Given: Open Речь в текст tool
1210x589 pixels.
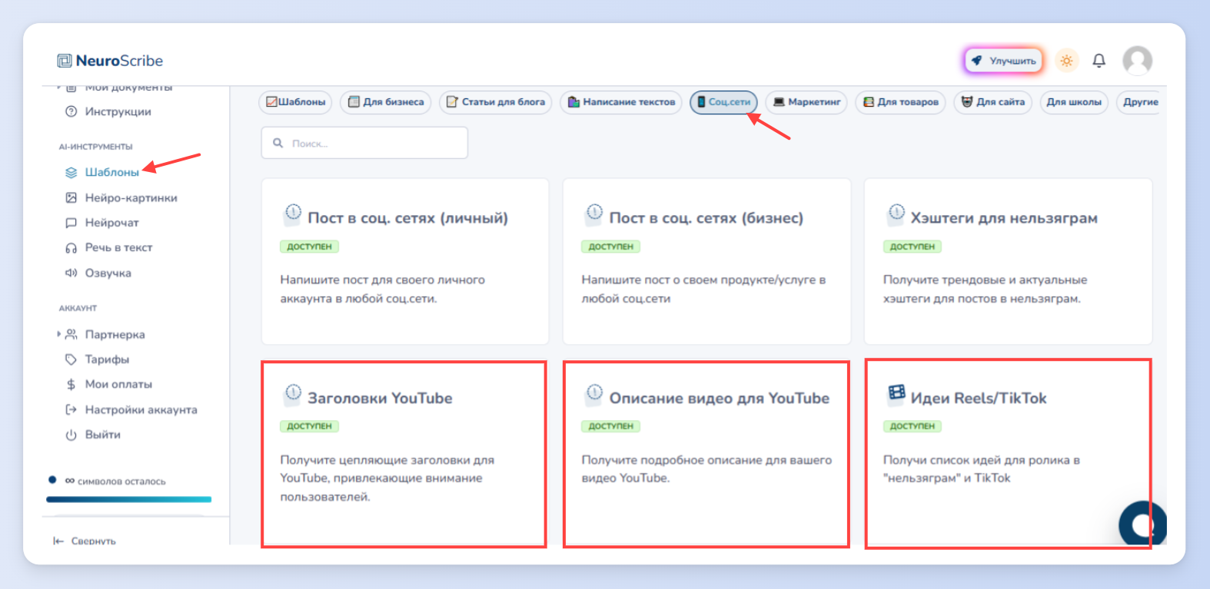Looking at the screenshot, I should (x=119, y=247).
